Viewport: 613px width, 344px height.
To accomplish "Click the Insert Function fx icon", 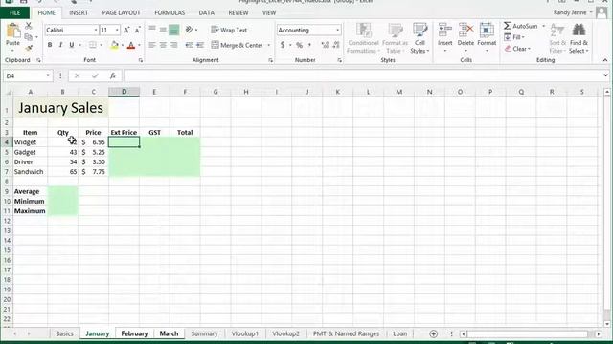I will tap(113, 75).
